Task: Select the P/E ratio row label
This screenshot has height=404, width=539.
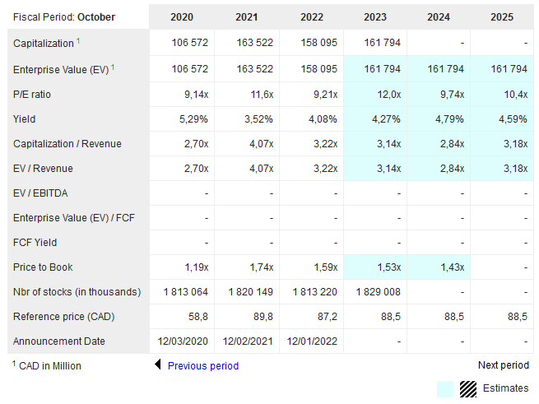Action: (x=32, y=95)
